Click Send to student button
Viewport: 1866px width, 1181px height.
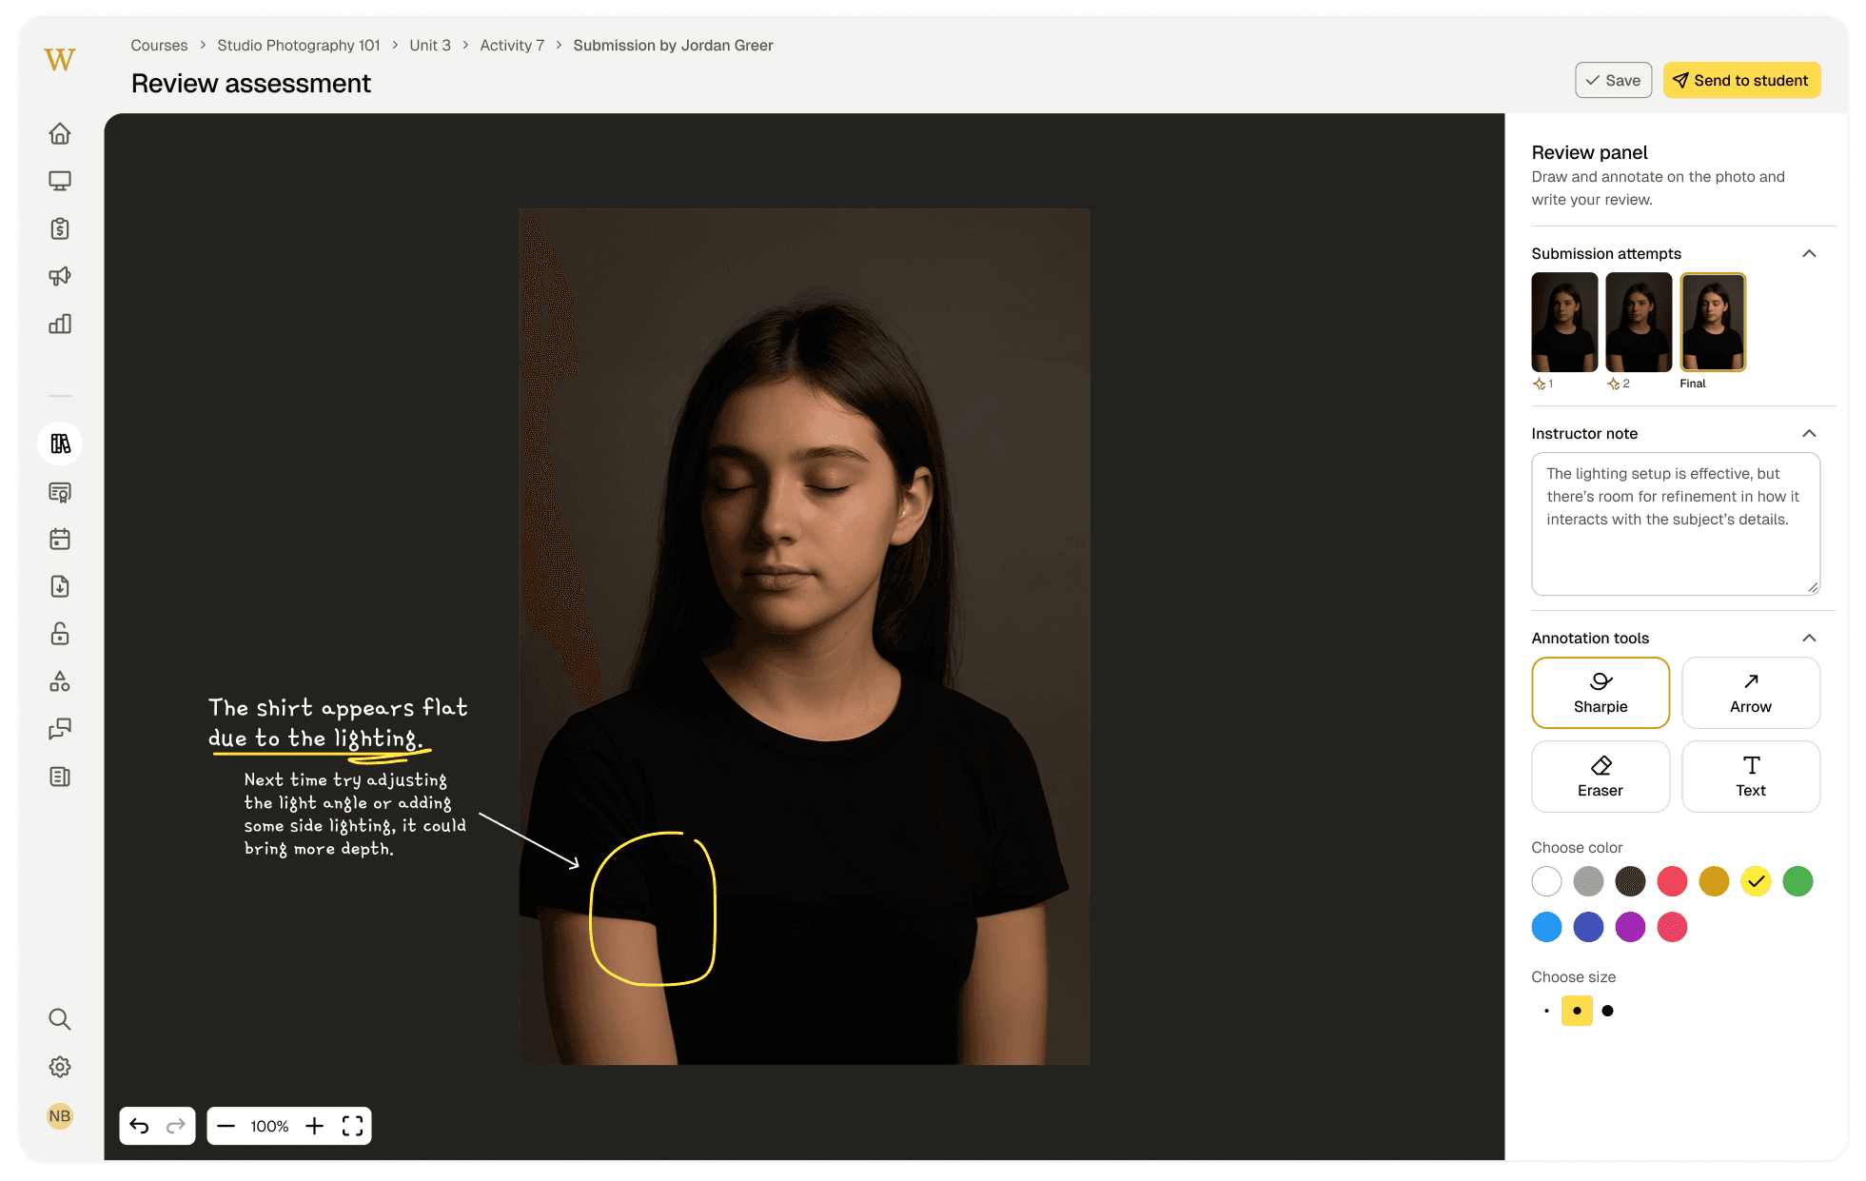1740,80
